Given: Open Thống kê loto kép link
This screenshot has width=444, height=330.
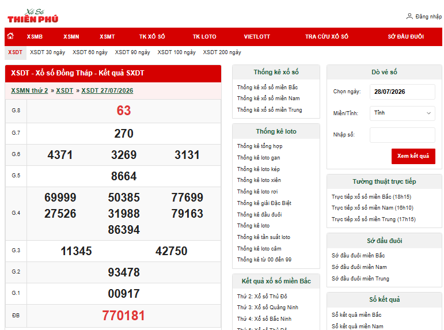Looking at the screenshot, I should click(258, 169).
